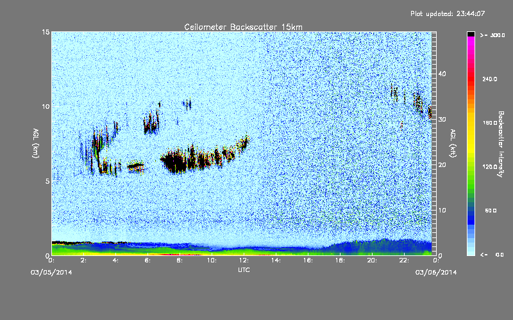Click the '12:' hour tick label

[x=244, y=260]
